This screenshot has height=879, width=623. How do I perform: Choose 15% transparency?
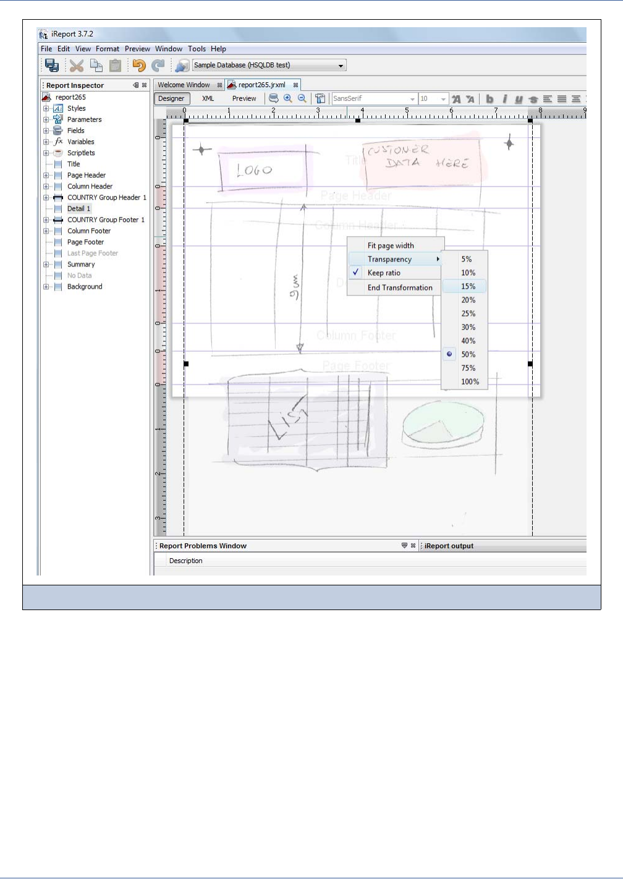465,286
